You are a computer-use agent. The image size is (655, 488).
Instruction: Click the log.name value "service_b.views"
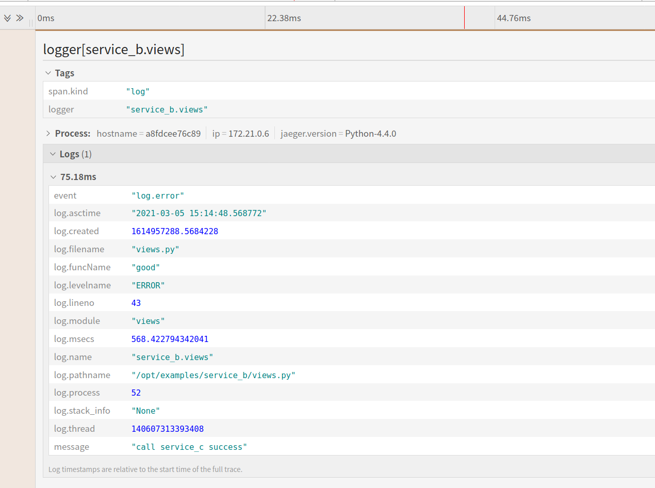tap(172, 357)
